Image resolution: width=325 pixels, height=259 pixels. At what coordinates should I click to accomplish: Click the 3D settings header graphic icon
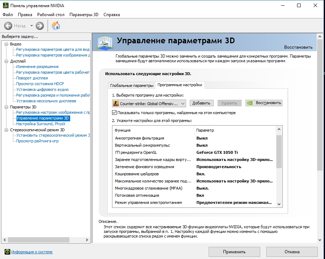tap(105, 42)
